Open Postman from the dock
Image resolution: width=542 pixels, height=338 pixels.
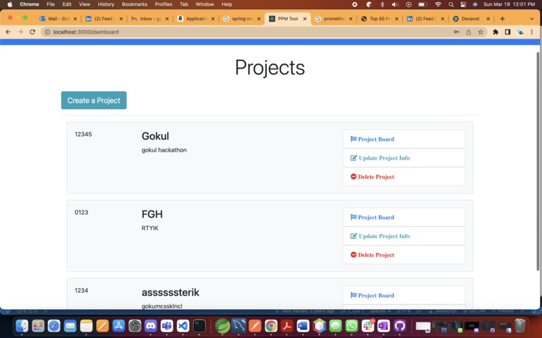[x=255, y=325]
